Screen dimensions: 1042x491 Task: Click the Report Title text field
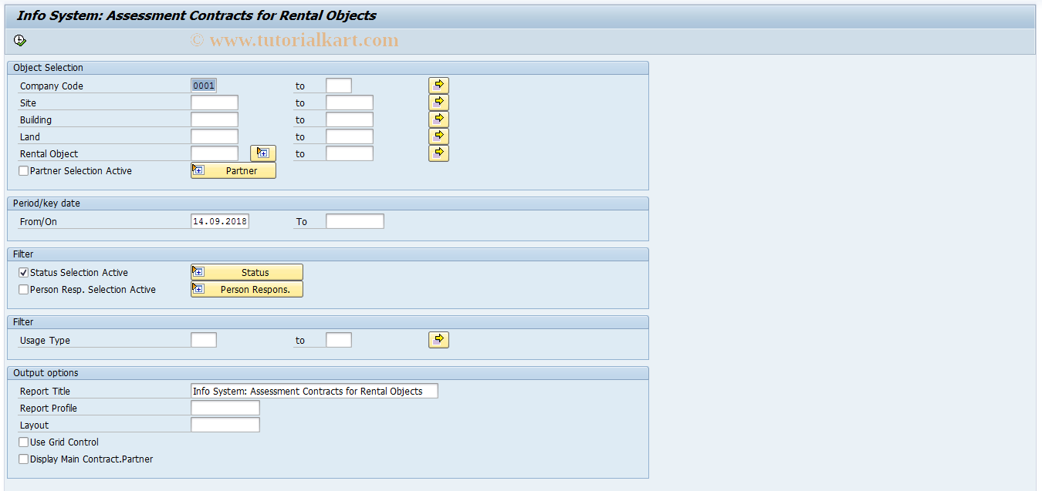pos(314,391)
